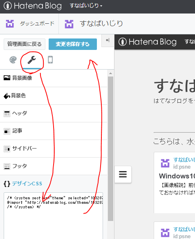Go to ダッシュボード link
Screen dimensions: 195x239
coord(37,24)
